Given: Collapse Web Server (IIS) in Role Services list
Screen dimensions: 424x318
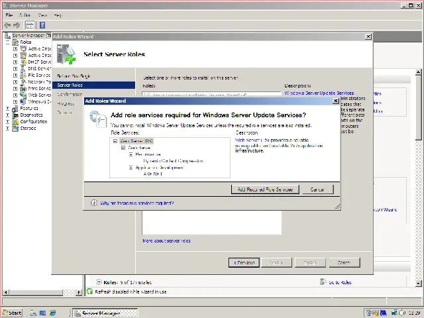Looking at the screenshot, I should point(115,141).
